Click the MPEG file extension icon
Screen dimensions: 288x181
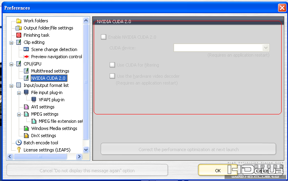34,121
